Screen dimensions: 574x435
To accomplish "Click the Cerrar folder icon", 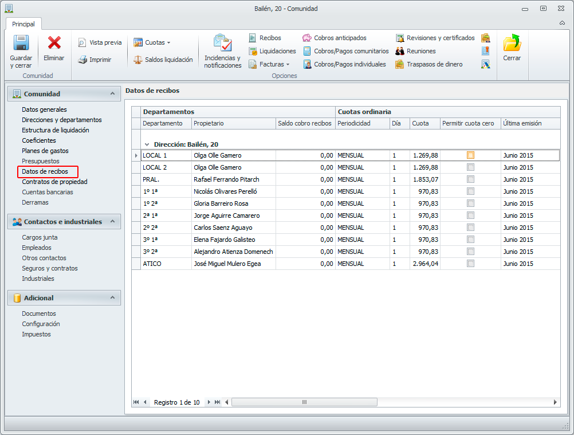I will [x=512, y=44].
